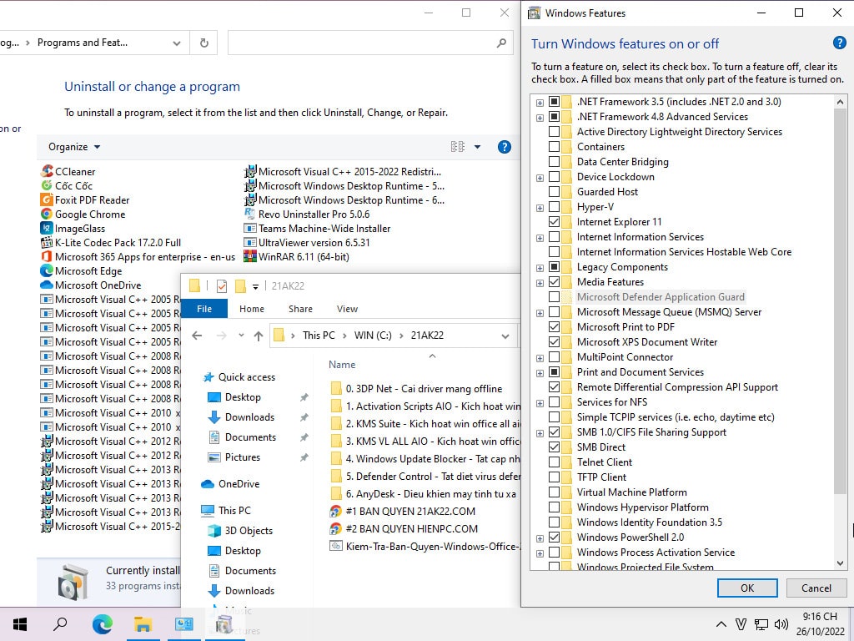Image resolution: width=854 pixels, height=641 pixels.
Task: Uncheck Internet Explorer 11 feature
Action: click(554, 222)
